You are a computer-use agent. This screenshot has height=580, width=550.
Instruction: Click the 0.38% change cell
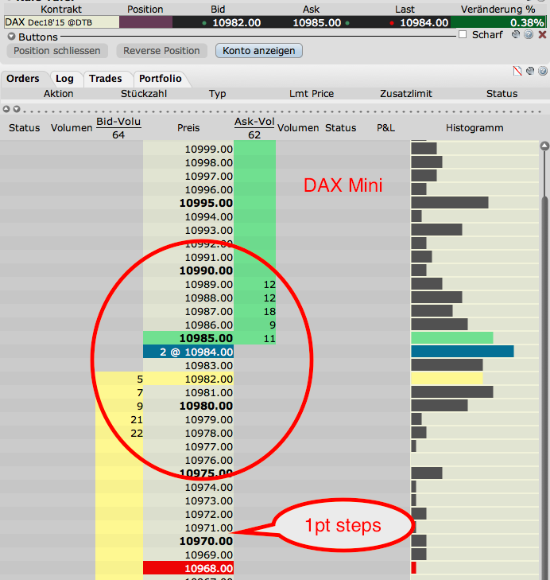498,22
